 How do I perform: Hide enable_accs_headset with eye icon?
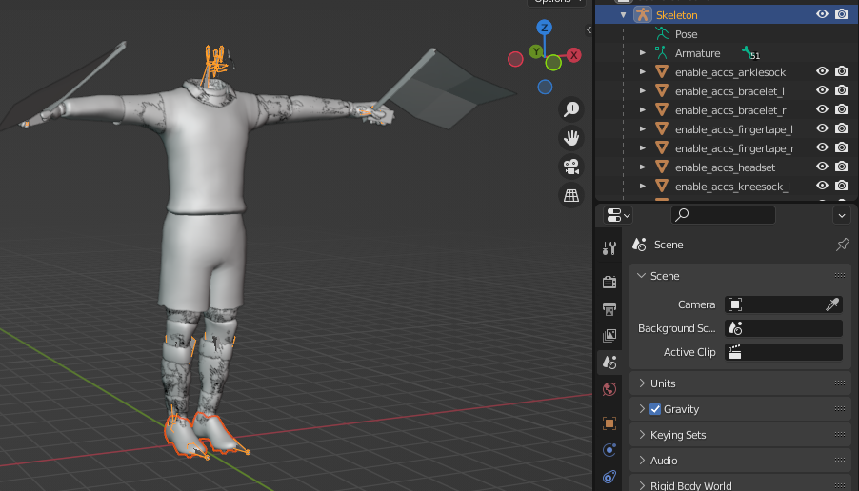822,167
